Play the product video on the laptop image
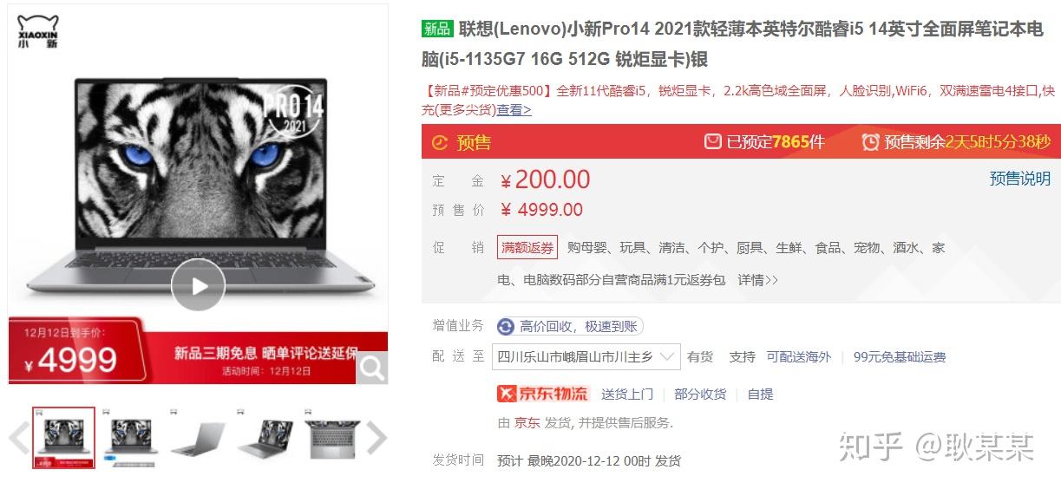The height and width of the screenshot is (489, 1061). click(x=198, y=284)
